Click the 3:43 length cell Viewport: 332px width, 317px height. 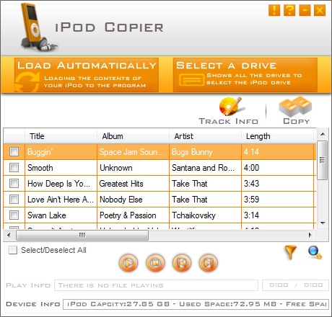(277, 184)
